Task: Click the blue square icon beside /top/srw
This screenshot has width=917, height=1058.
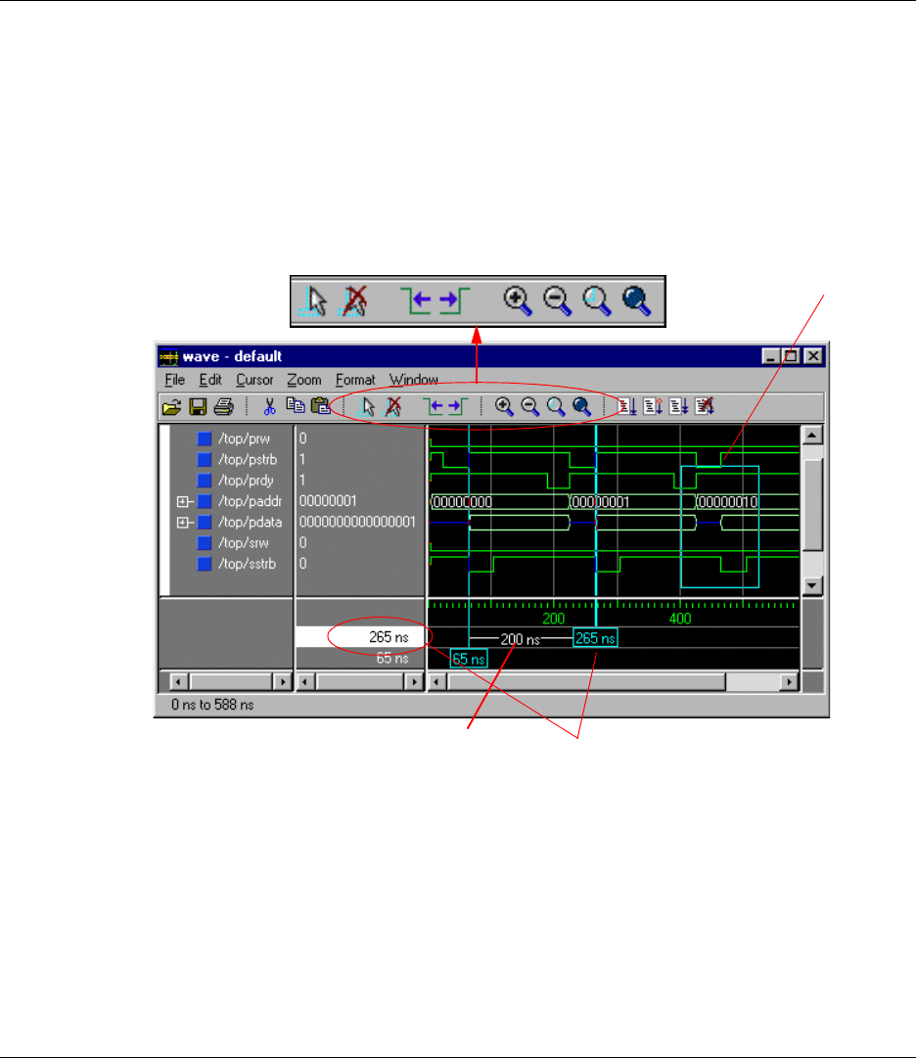Action: (x=205, y=543)
